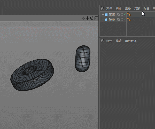
Task: Click the viewport pan (move camera) icon
Action: pos(83,18)
